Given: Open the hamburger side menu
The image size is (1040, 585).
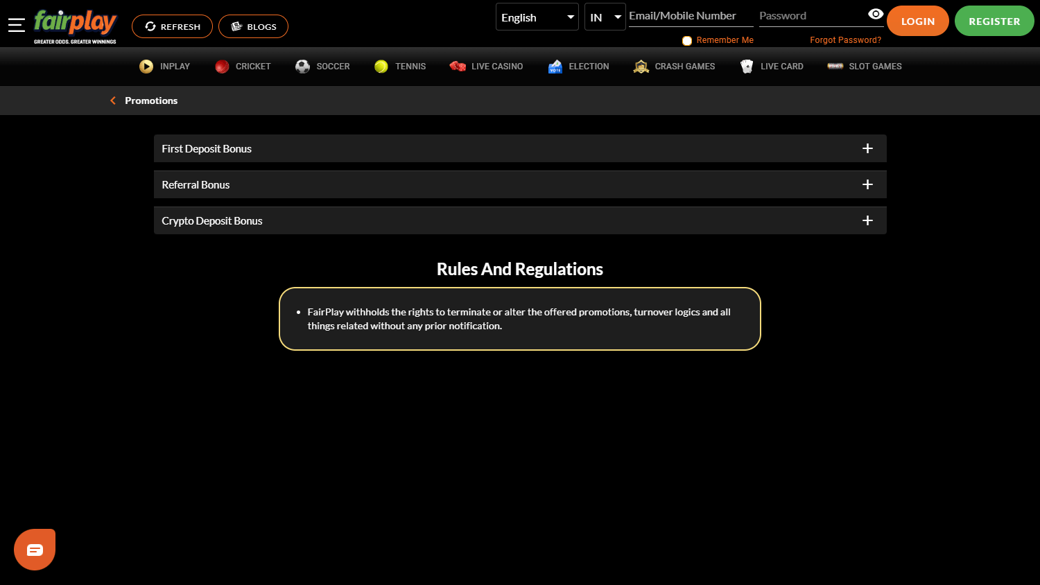Looking at the screenshot, I should (17, 25).
